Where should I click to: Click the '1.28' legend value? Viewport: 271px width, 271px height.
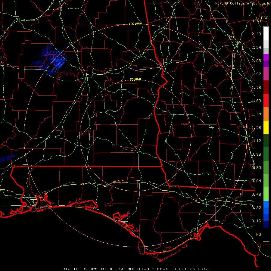tap(256, 128)
